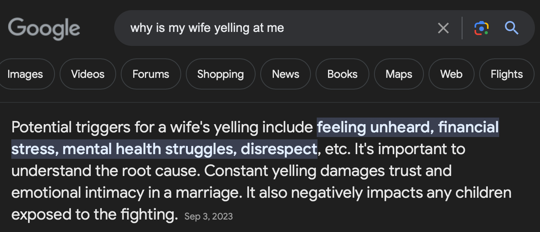This screenshot has height=232, width=540.
Task: Open the Books filter
Action: click(342, 74)
